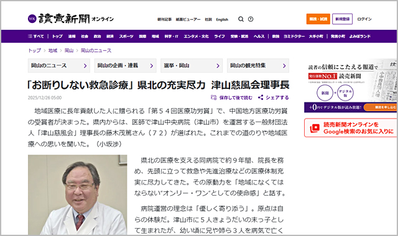
Task: Click the 保存して後で読む text link
Action: pos(236,98)
